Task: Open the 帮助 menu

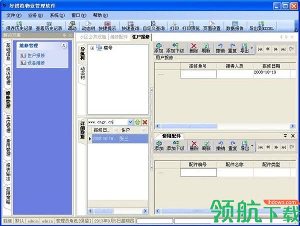Action: (100, 15)
